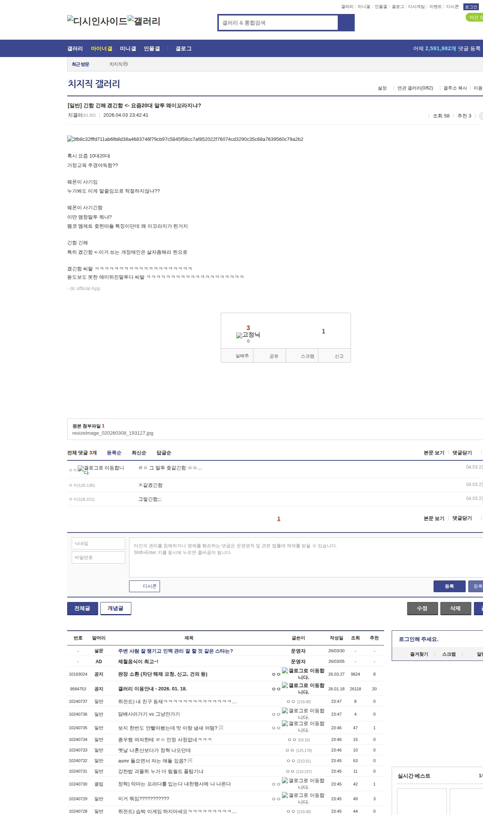Submit comment with dark blue 등록 button
The image size is (483, 815).
click(449, 586)
